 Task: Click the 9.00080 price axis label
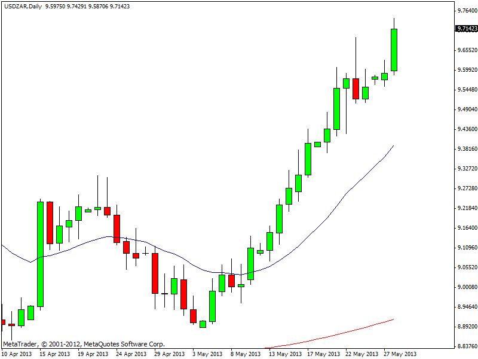[x=466, y=287]
